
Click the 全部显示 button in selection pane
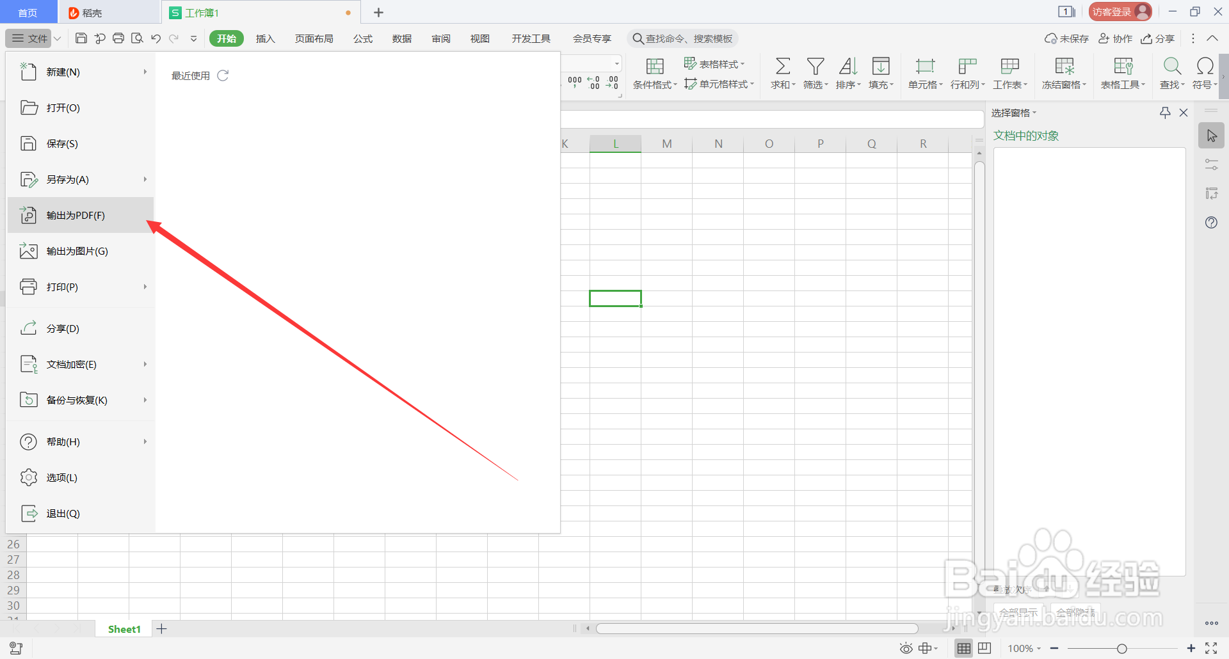pyautogui.click(x=1018, y=612)
